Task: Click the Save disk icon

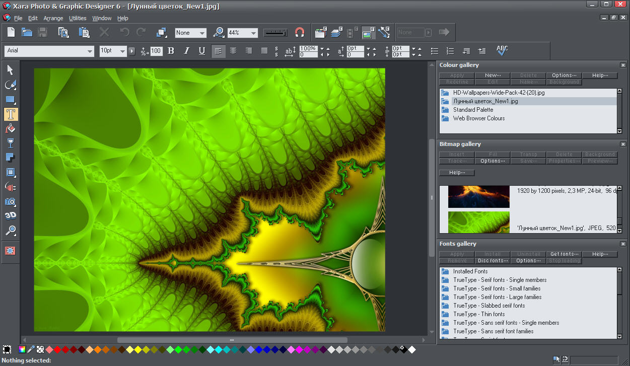Action: 43,33
